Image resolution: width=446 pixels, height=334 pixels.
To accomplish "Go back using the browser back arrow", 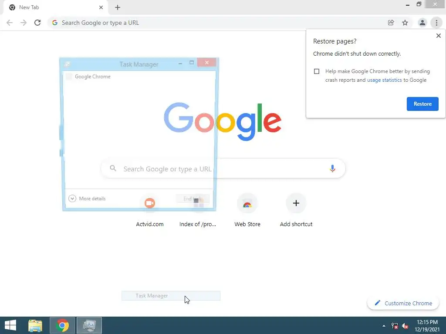I will tap(10, 23).
